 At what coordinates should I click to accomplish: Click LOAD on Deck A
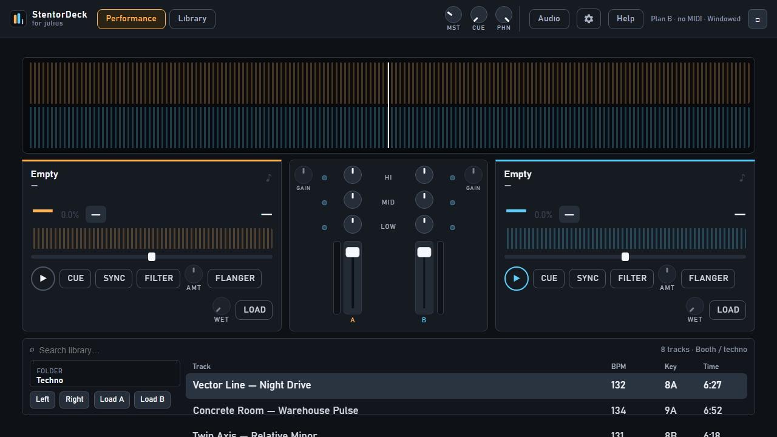point(254,310)
